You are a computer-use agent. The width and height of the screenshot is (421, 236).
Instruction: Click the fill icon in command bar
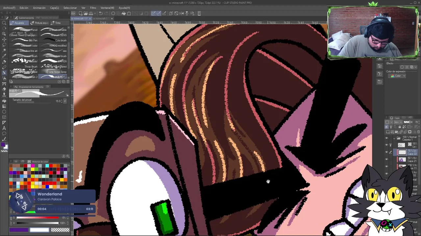[x=124, y=13]
